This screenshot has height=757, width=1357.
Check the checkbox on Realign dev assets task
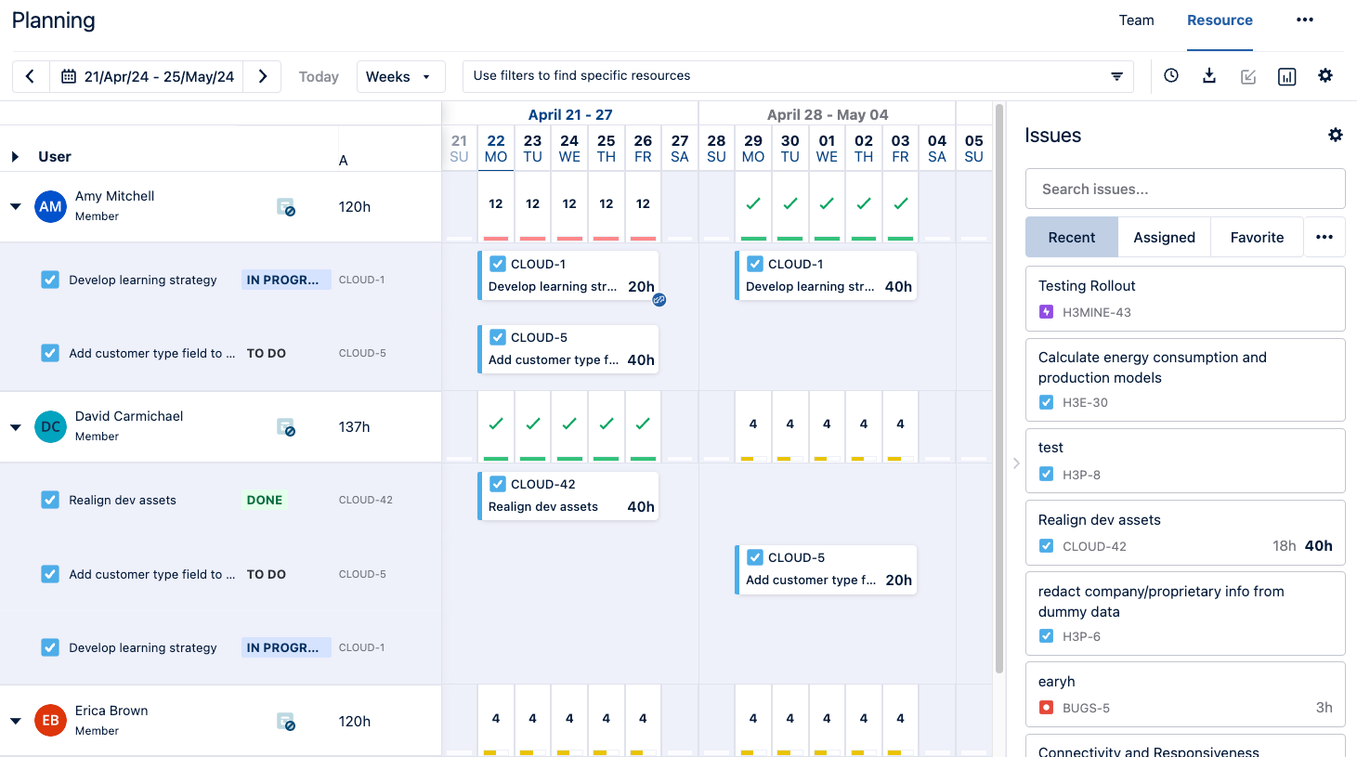[50, 500]
